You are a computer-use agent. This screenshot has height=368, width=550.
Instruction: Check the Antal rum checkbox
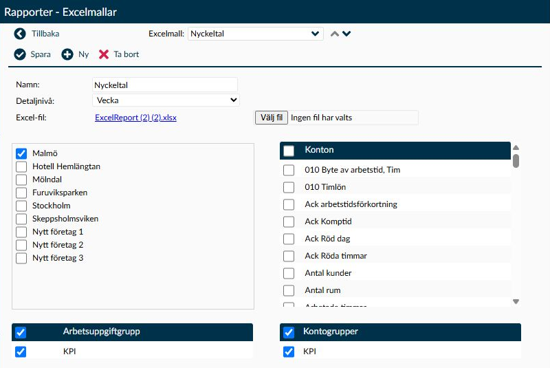click(x=289, y=290)
